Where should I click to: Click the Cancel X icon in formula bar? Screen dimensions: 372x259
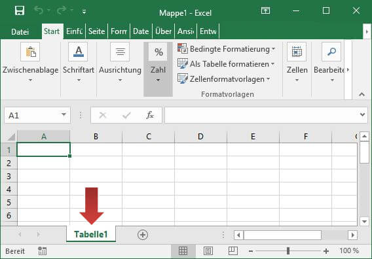[x=103, y=115]
